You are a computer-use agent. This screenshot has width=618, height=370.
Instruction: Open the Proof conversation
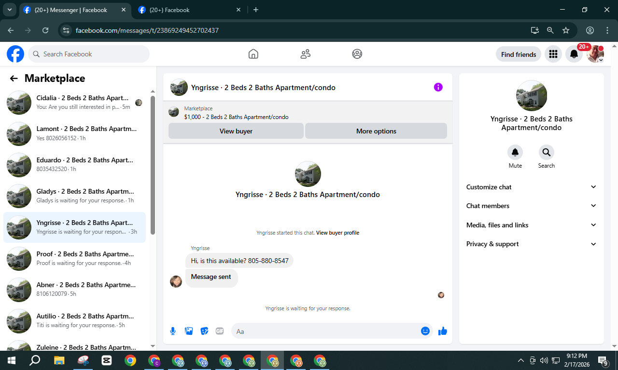[75, 258]
